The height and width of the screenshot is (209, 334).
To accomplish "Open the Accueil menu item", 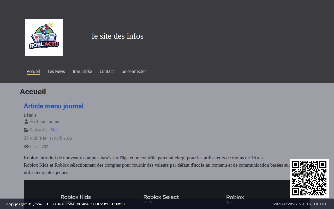I will click(33, 71).
